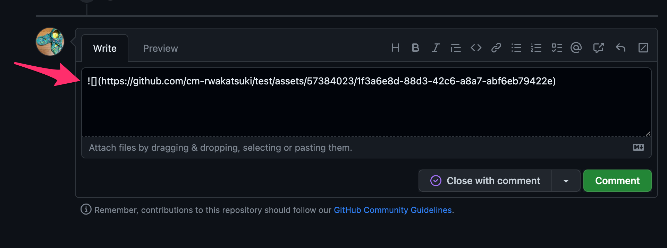
Task: Add a task list
Action: [557, 48]
